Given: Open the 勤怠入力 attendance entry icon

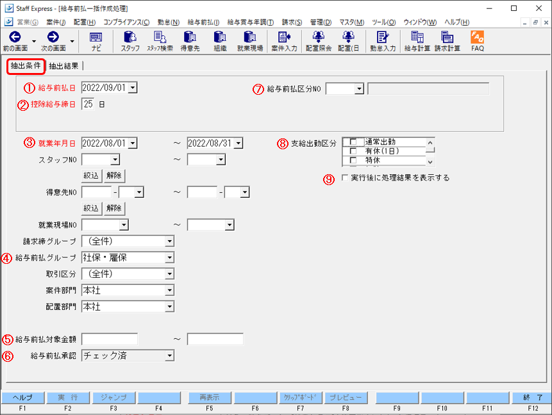Looking at the screenshot, I should tap(383, 37).
